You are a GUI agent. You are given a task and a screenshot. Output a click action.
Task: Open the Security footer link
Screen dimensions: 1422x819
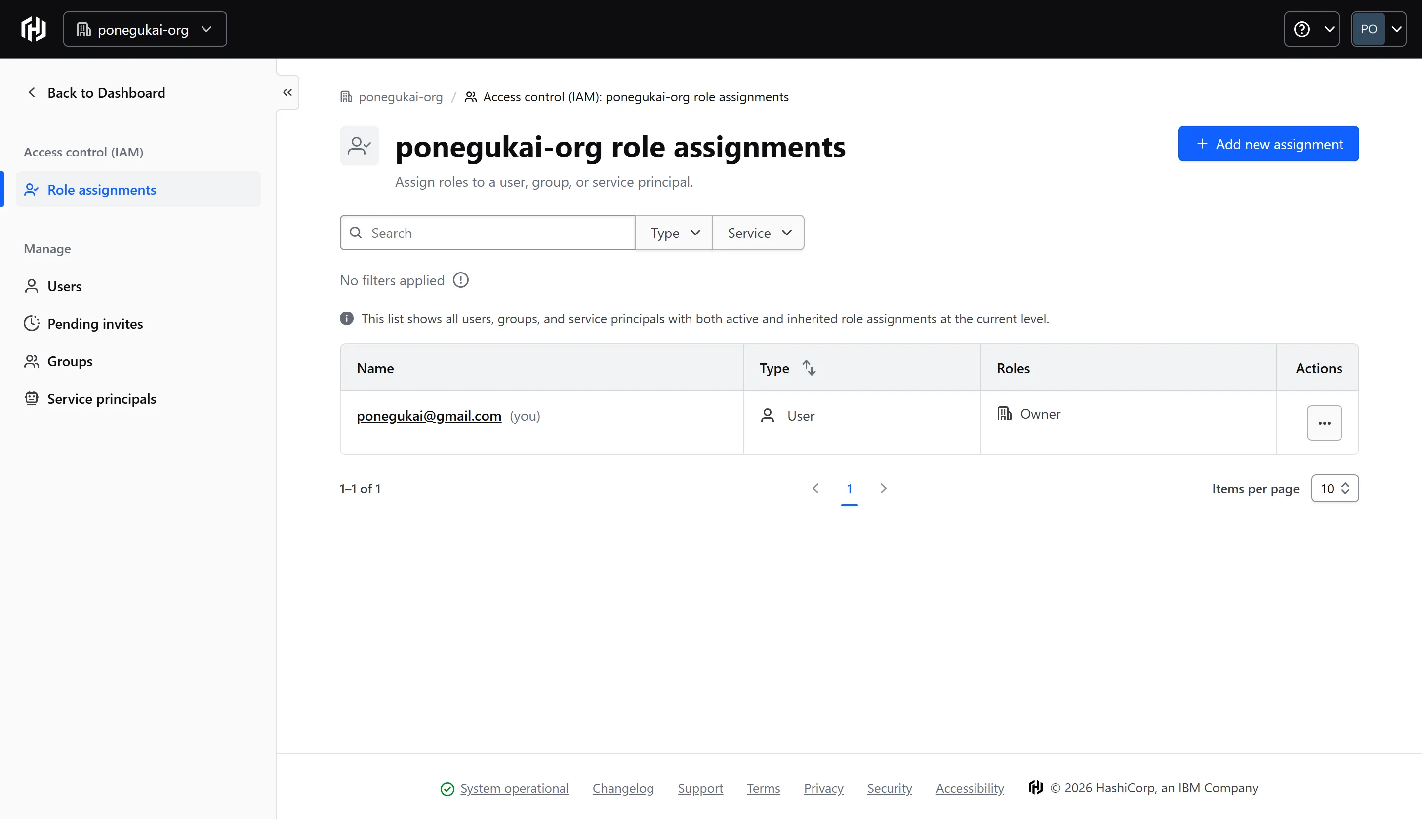[890, 788]
